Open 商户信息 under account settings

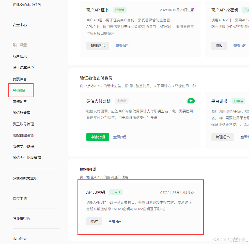pyautogui.click(x=20, y=56)
